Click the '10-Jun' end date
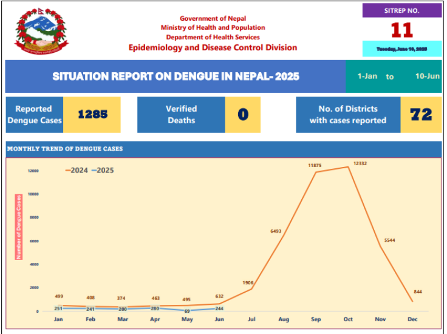The width and height of the screenshot is (447, 334). click(x=427, y=76)
